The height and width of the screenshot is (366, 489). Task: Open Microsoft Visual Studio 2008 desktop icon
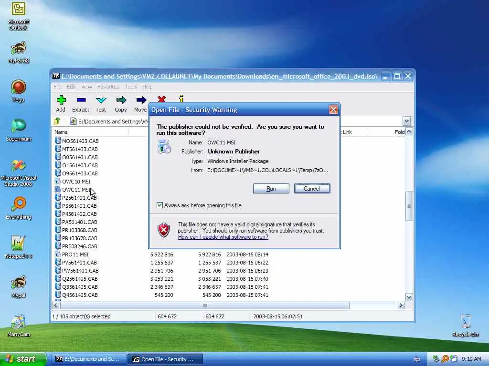(x=19, y=173)
